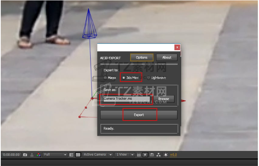Screen dimensions: 259x166
Task: Toggle the Region of Interest icon
Action: (71, 155)
